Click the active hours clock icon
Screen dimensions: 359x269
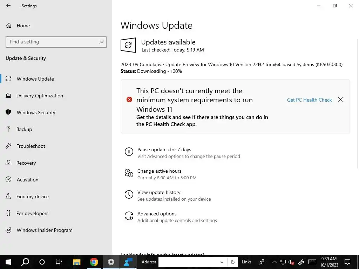tap(129, 173)
